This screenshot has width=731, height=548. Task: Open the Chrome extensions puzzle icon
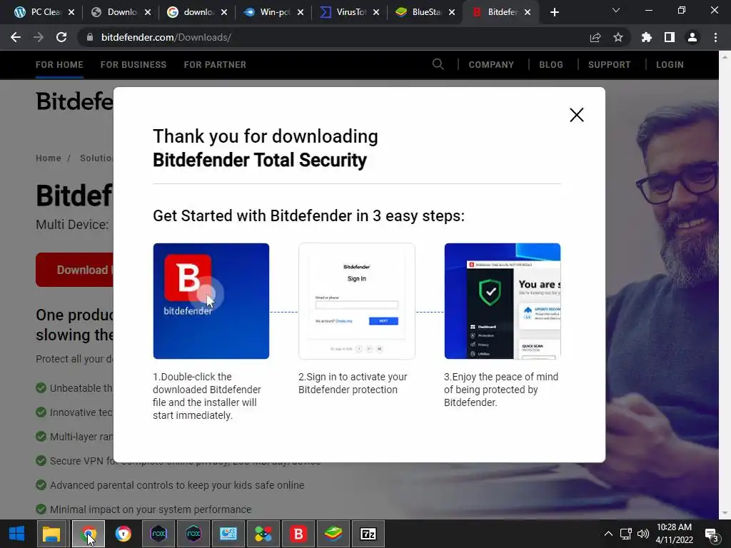[x=647, y=37]
